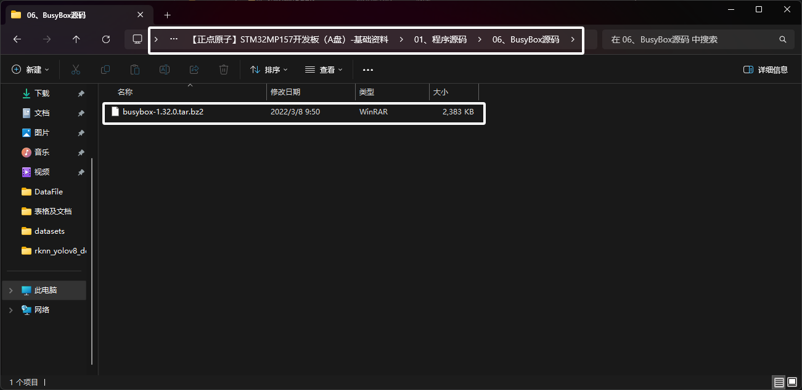The image size is (802, 390).
Task: Click the WinRAR type cell
Action: 374,112
